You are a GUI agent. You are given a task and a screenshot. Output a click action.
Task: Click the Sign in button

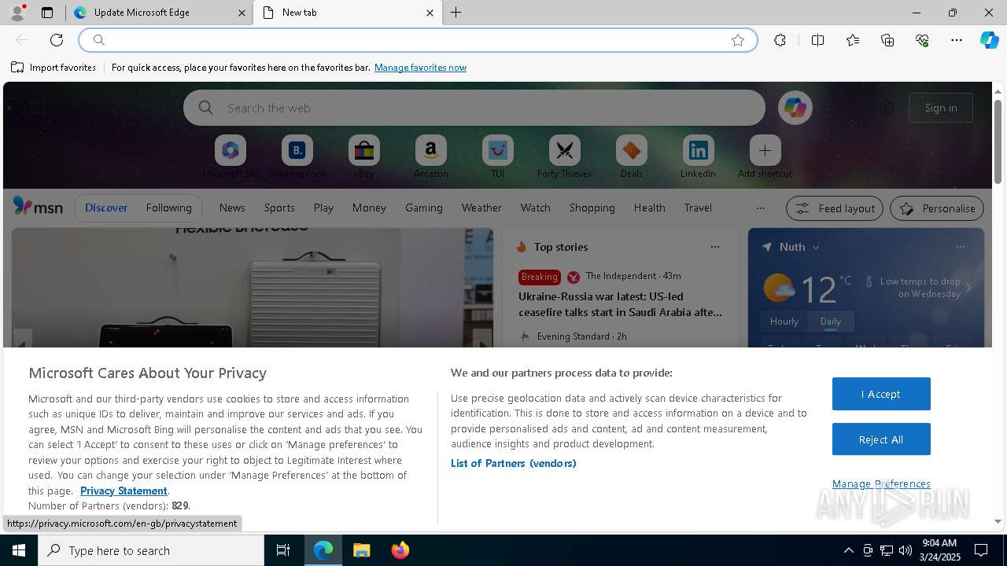941,108
